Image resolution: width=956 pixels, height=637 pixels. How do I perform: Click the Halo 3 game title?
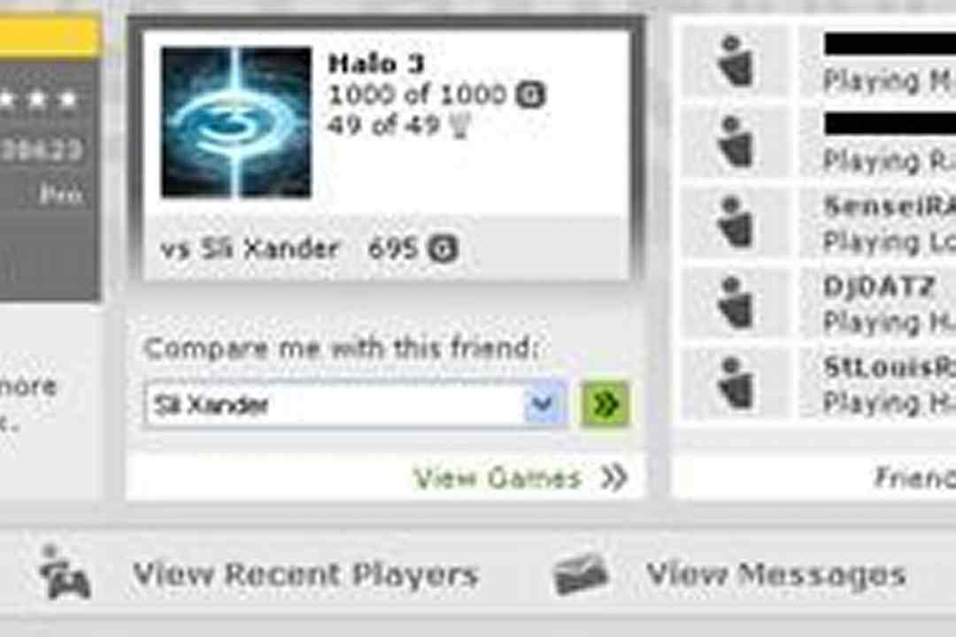375,64
